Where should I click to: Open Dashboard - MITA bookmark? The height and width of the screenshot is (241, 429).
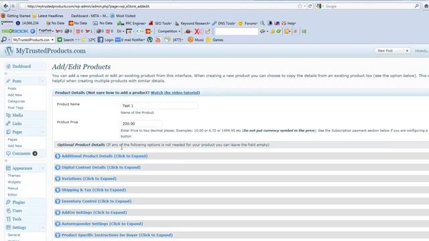(x=89, y=16)
